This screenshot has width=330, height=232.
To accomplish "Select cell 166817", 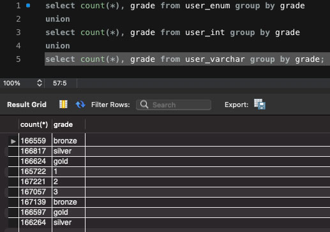I will click(35, 151).
